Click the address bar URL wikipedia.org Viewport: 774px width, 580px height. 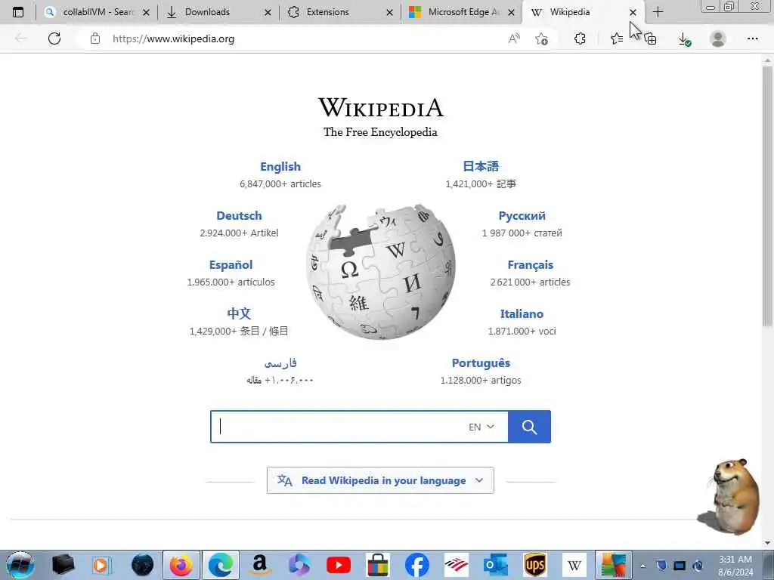click(x=173, y=39)
